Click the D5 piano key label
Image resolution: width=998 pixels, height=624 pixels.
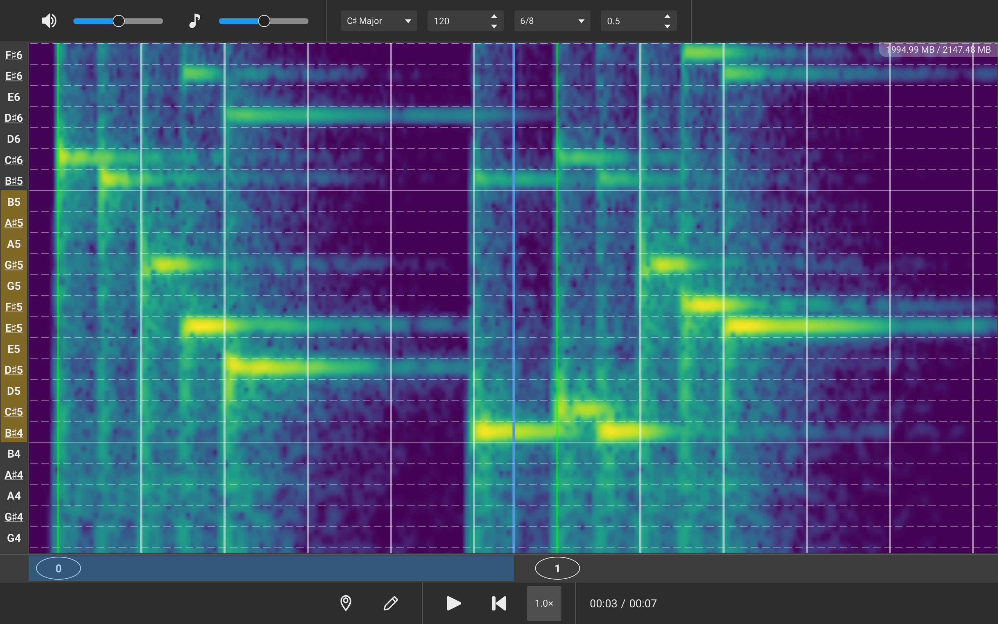pos(14,391)
